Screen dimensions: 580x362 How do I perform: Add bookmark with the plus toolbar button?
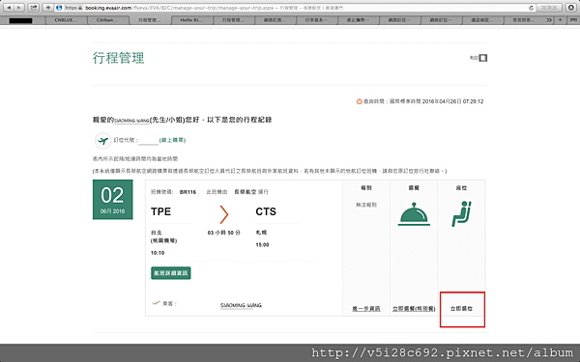[x=48, y=8]
